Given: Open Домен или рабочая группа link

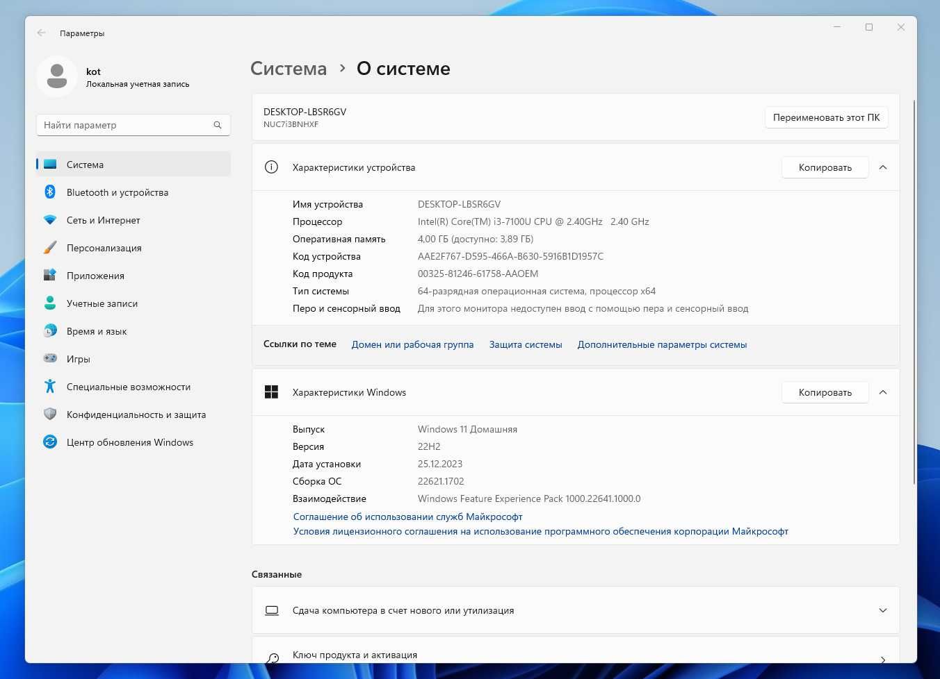Looking at the screenshot, I should 412,344.
